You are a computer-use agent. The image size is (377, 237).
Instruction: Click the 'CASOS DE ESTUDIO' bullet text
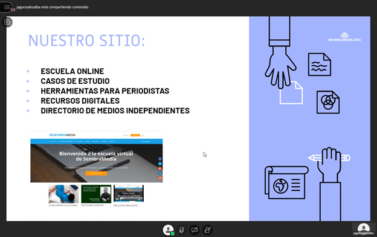(x=75, y=81)
